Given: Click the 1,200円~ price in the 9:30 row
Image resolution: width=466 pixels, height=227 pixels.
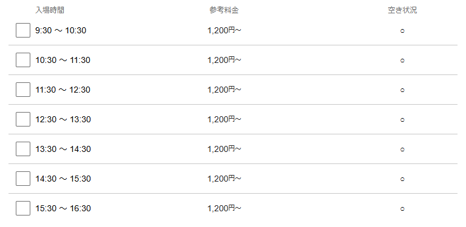Looking at the screenshot, I should coord(224,30).
